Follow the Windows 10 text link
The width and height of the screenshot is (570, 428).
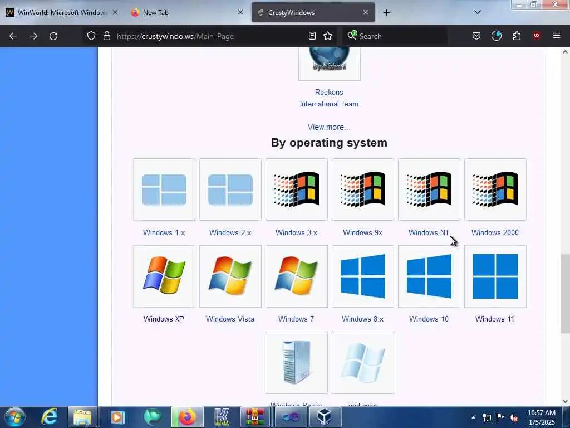[429, 319]
